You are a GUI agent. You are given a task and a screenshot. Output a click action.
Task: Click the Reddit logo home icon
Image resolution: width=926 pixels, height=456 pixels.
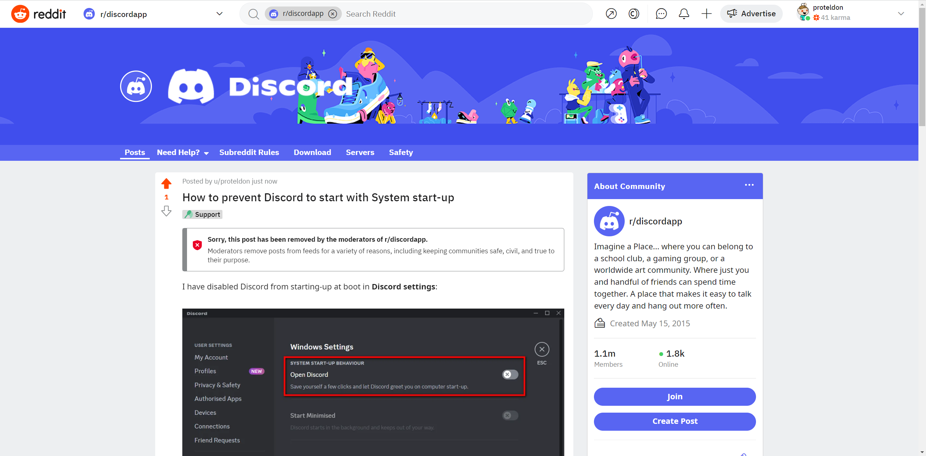tap(20, 14)
